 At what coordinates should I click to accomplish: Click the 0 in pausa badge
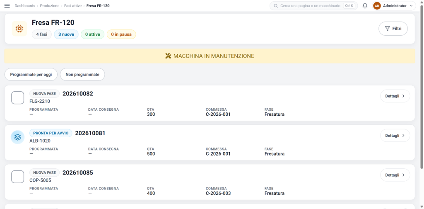(121, 34)
